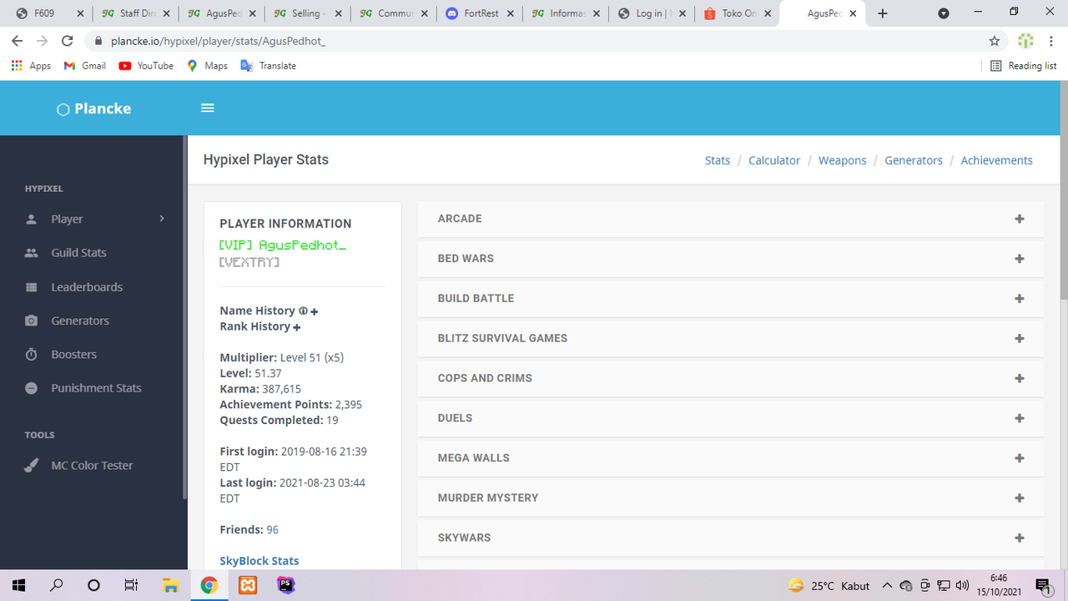Switch to the FortRest browser tab
The image size is (1068, 601).
pos(479,13)
